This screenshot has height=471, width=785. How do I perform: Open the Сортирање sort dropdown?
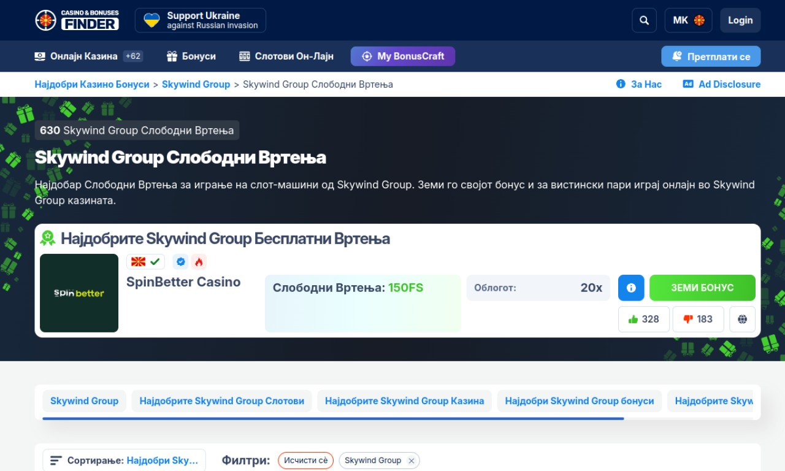(x=124, y=461)
